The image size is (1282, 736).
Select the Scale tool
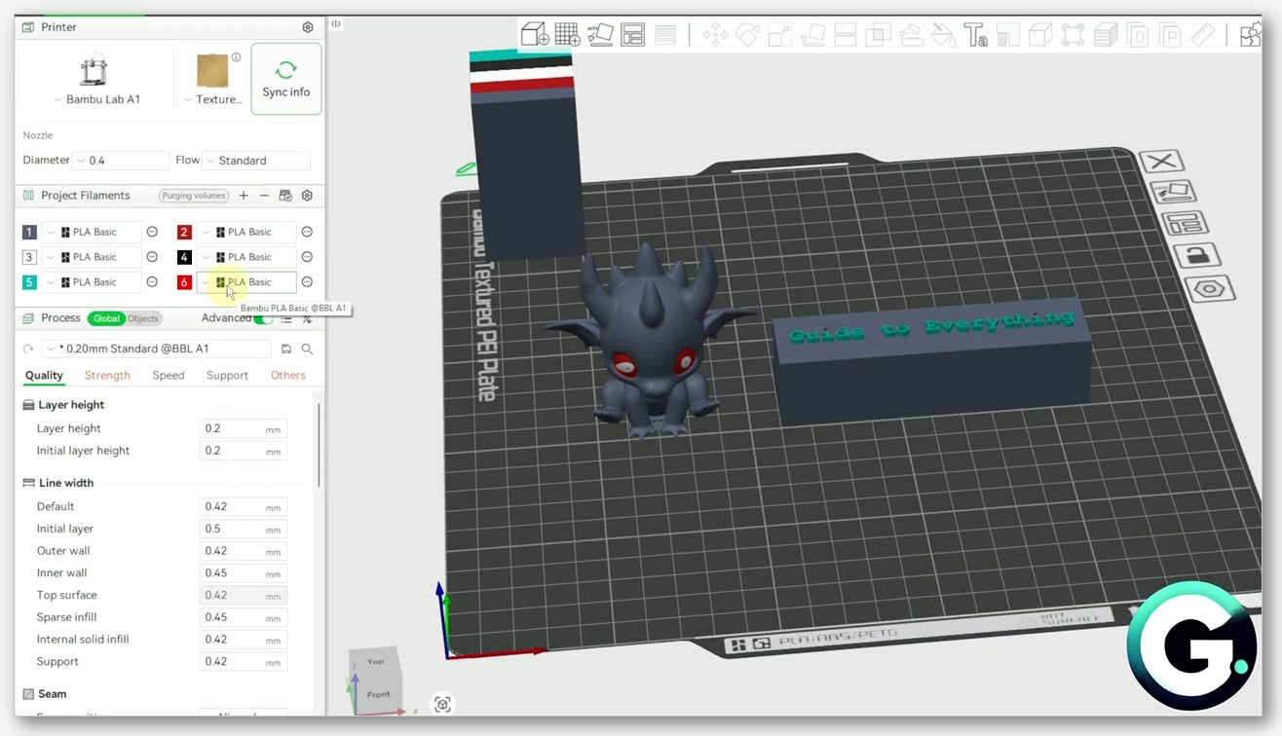coord(779,36)
